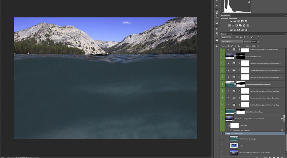Click the Unter Wasser Grundlage – erweitert layer mask
287x158 pixels.
[x=241, y=84]
